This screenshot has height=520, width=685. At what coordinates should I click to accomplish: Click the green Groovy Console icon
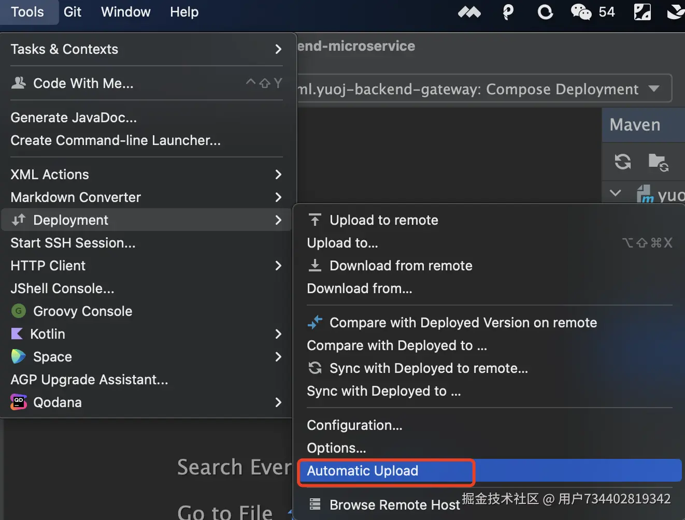(19, 311)
